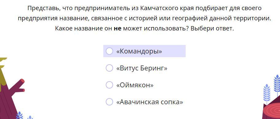Mark the «Оймякон» radio button
Image resolution: width=280 pixels, height=119 pixels.
109,85
